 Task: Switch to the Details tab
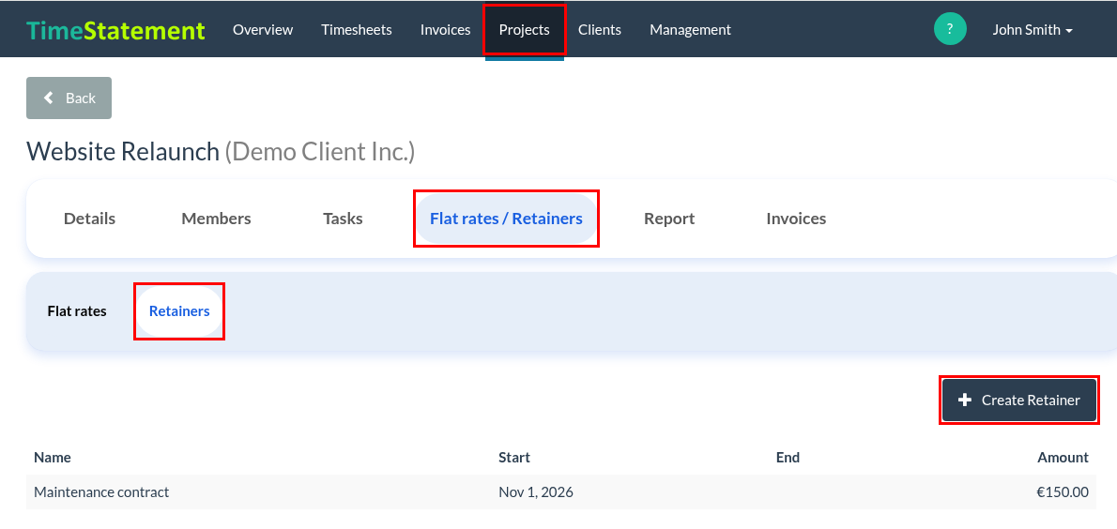90,219
